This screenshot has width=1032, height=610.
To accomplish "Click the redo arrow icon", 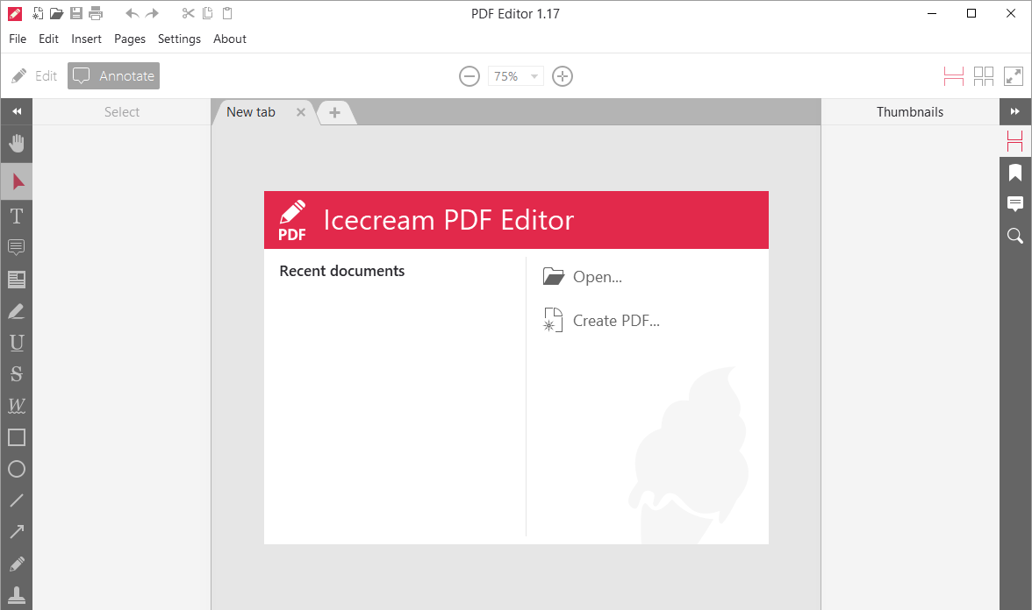I will point(152,13).
